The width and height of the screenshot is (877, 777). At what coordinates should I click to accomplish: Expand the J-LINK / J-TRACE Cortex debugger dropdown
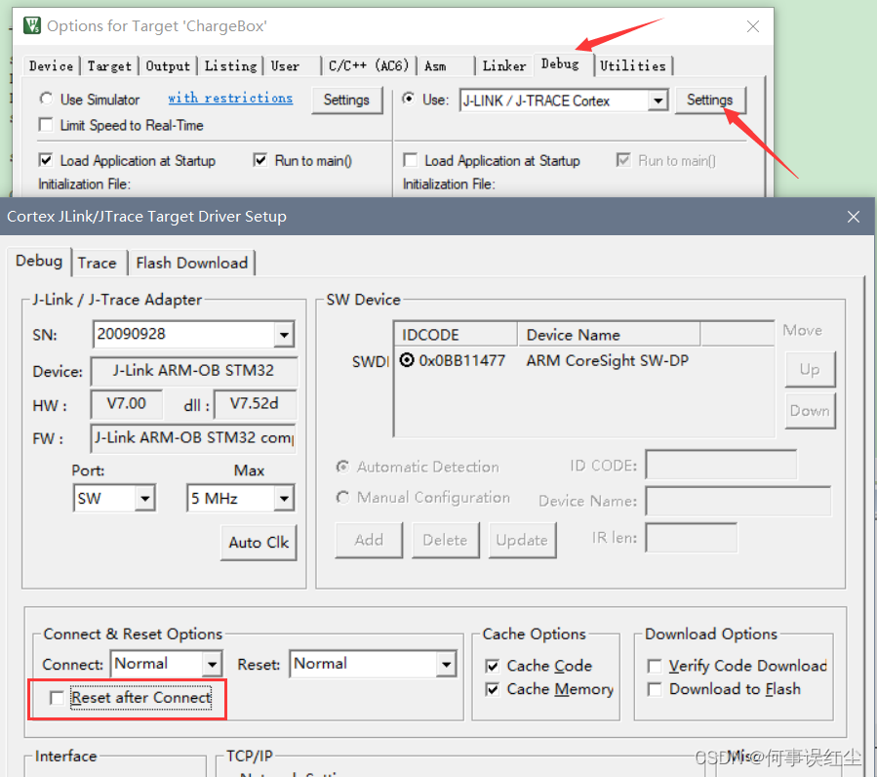[x=658, y=101]
